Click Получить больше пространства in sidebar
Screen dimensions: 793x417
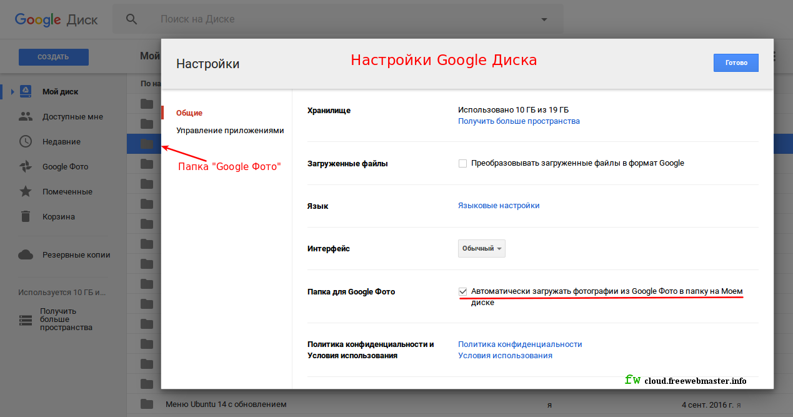click(66, 319)
